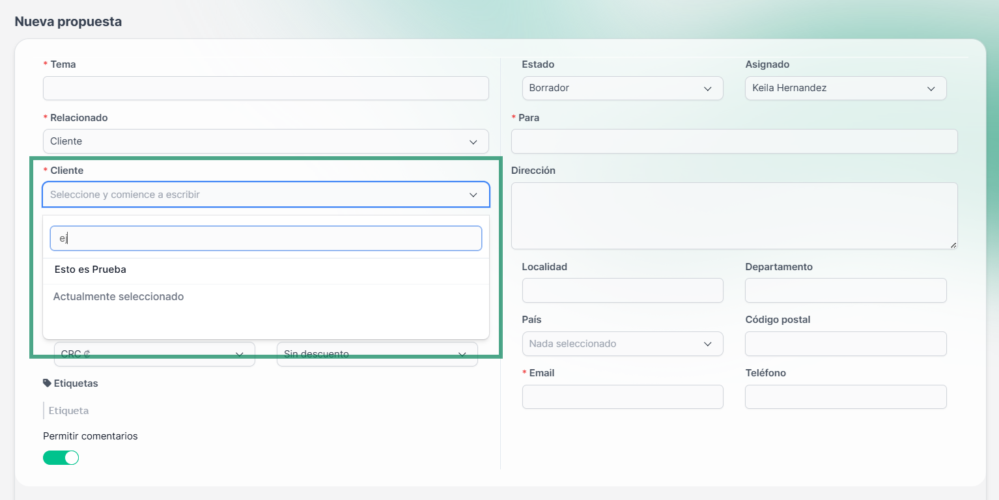Viewport: 999px width, 500px height.
Task: Click the Código postal field
Action: [x=845, y=344]
